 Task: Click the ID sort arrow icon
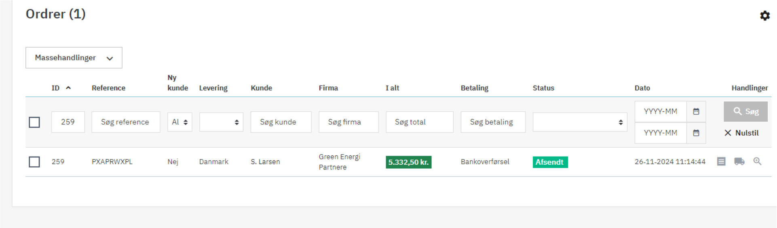[68, 88]
